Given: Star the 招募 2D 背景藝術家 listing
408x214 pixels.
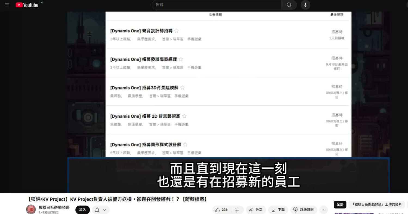Looking at the screenshot, I should click(x=184, y=116).
